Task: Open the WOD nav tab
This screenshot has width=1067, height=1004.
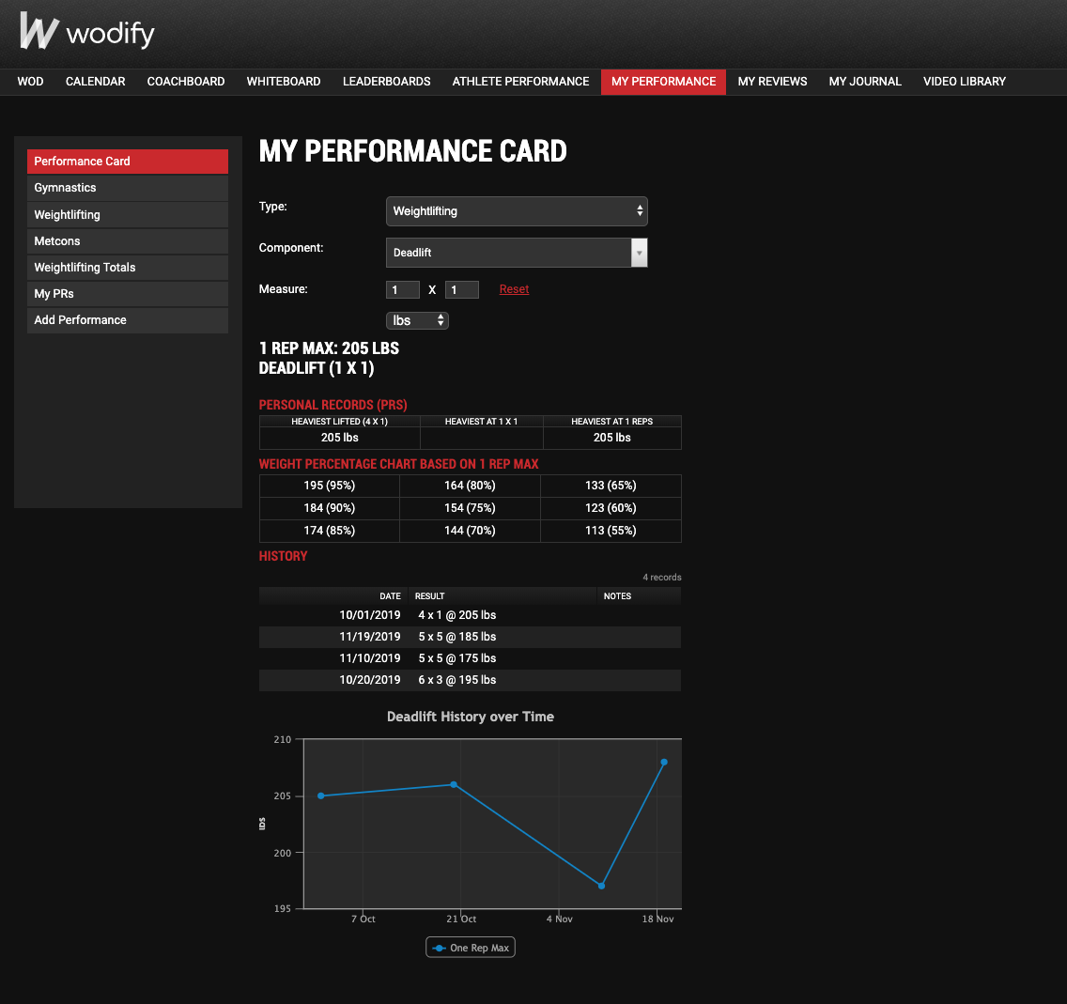Action: tap(31, 82)
